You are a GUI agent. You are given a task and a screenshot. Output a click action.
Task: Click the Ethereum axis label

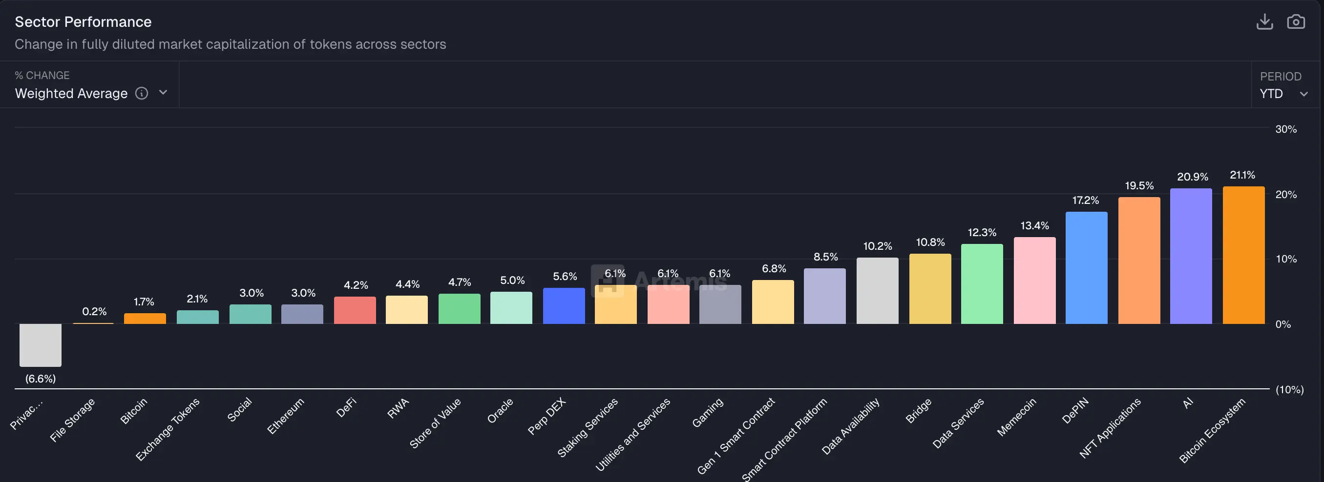[x=286, y=416]
